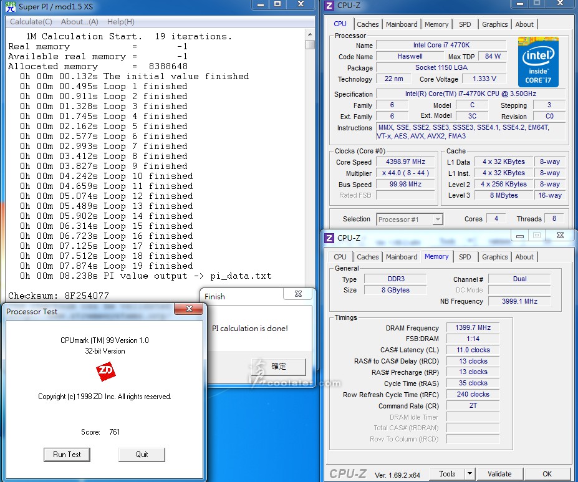Click the Loop 19 finished line in Super PI

107,266
